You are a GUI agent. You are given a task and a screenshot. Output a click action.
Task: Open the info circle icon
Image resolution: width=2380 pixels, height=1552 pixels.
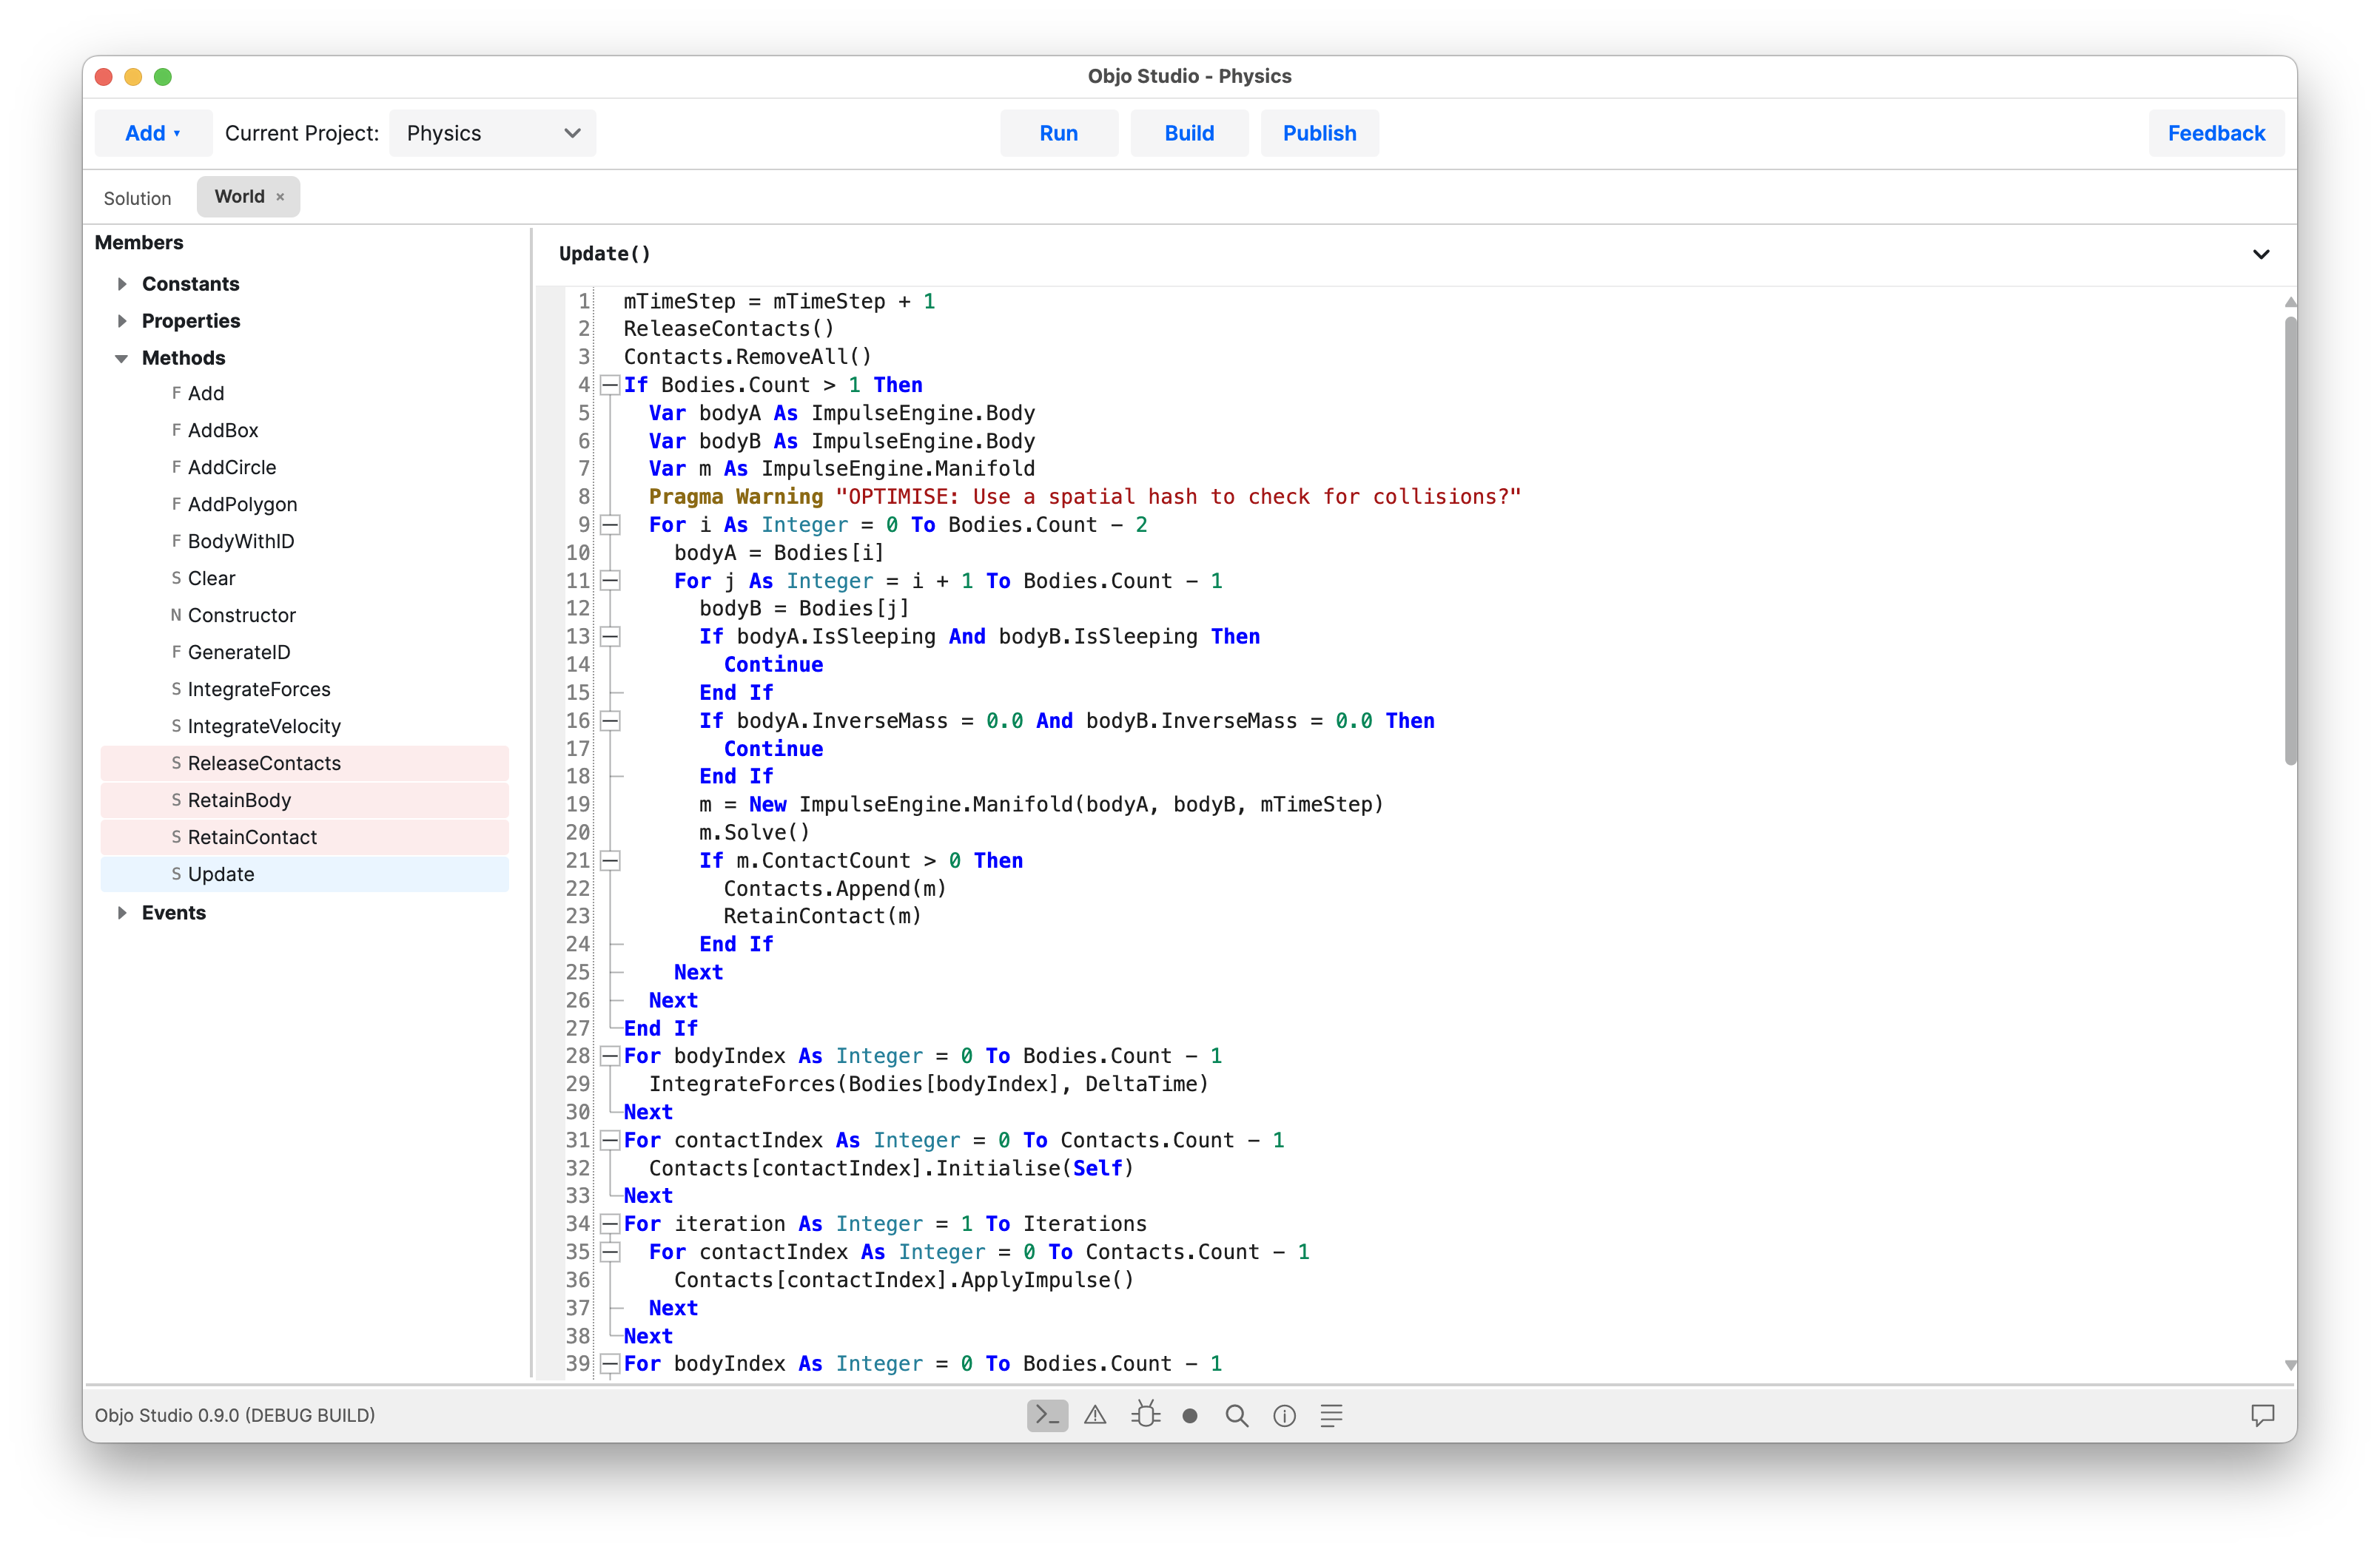pos(1284,1416)
